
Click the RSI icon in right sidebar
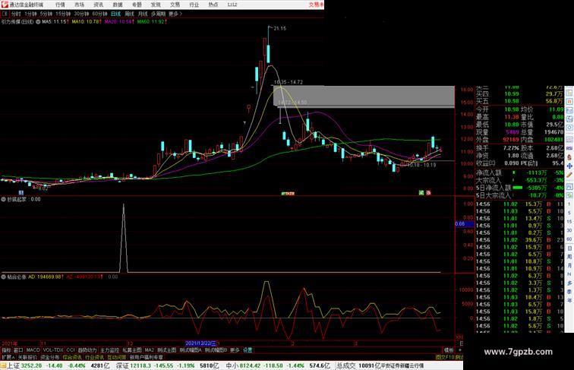coord(569,148)
